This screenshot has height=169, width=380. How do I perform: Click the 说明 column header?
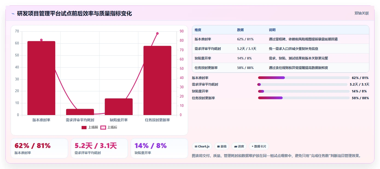tap(272, 30)
